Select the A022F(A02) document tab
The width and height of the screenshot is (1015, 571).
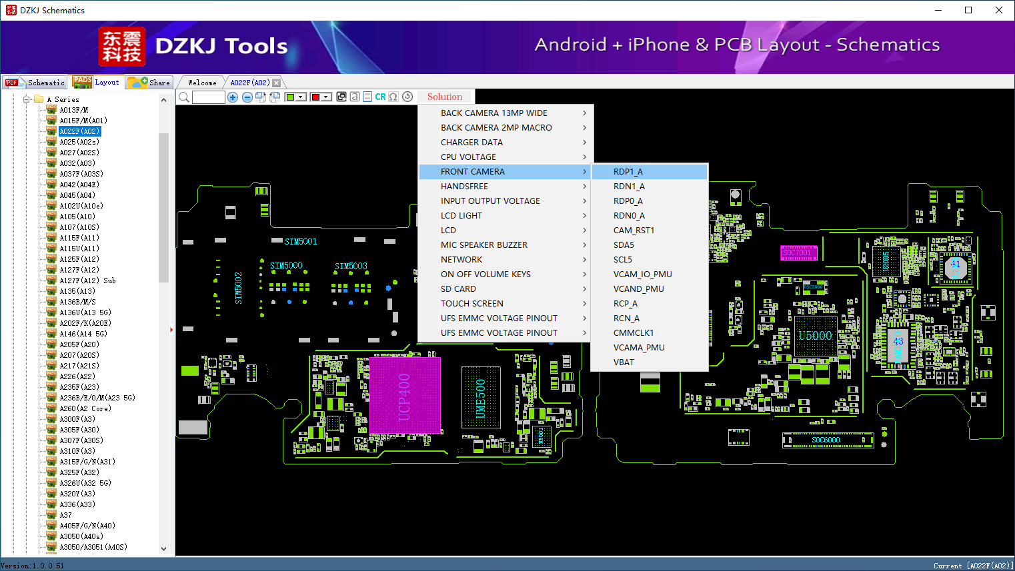[250, 83]
